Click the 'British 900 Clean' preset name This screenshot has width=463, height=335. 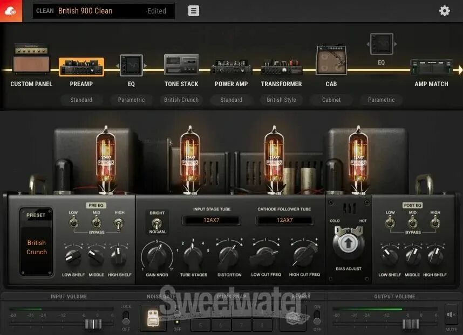(x=85, y=11)
